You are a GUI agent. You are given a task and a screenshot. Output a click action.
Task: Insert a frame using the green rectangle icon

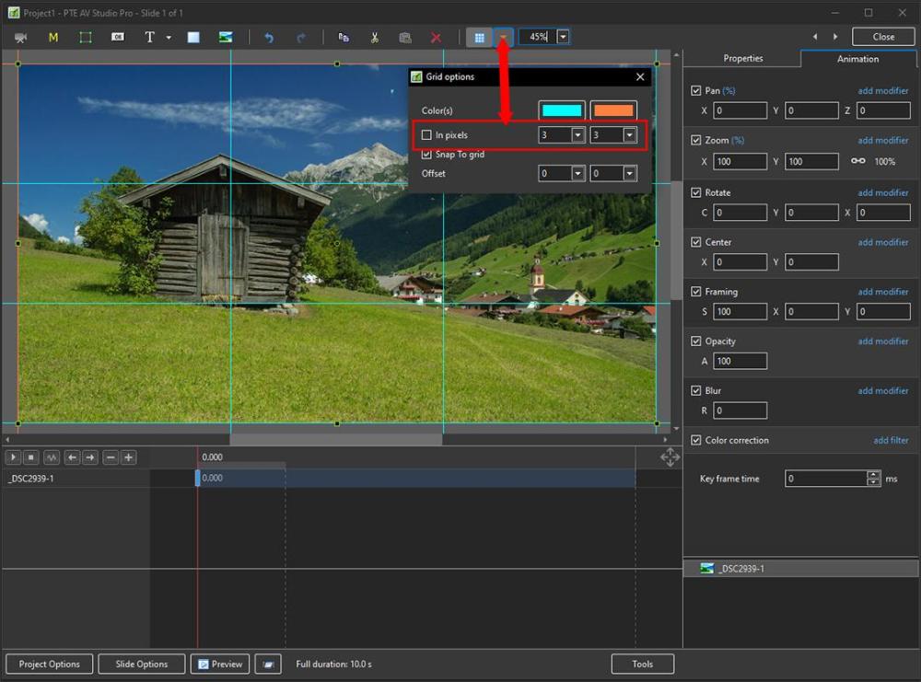[86, 37]
